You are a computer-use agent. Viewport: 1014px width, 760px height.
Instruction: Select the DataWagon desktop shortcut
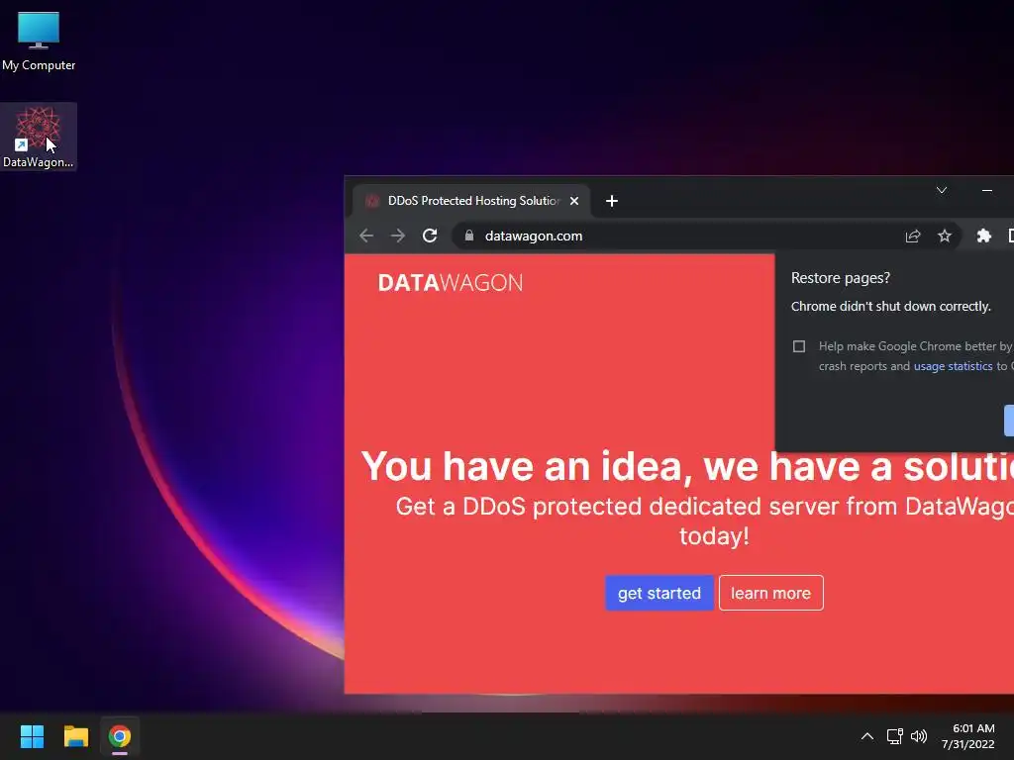(39, 137)
